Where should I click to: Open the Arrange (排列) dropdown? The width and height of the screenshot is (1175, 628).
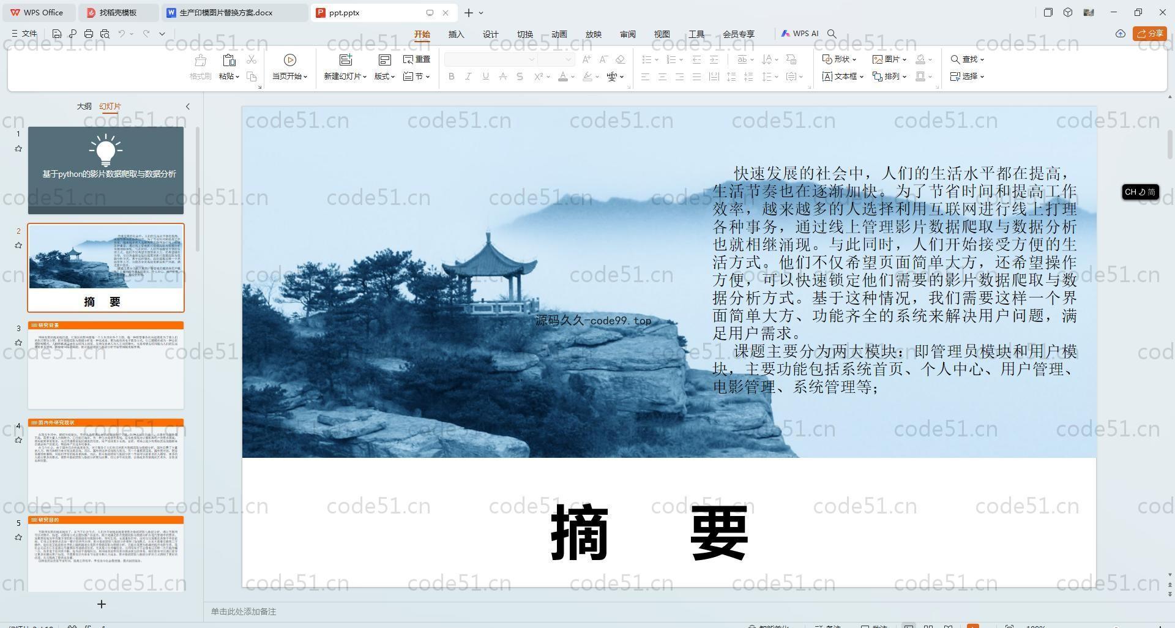point(889,77)
